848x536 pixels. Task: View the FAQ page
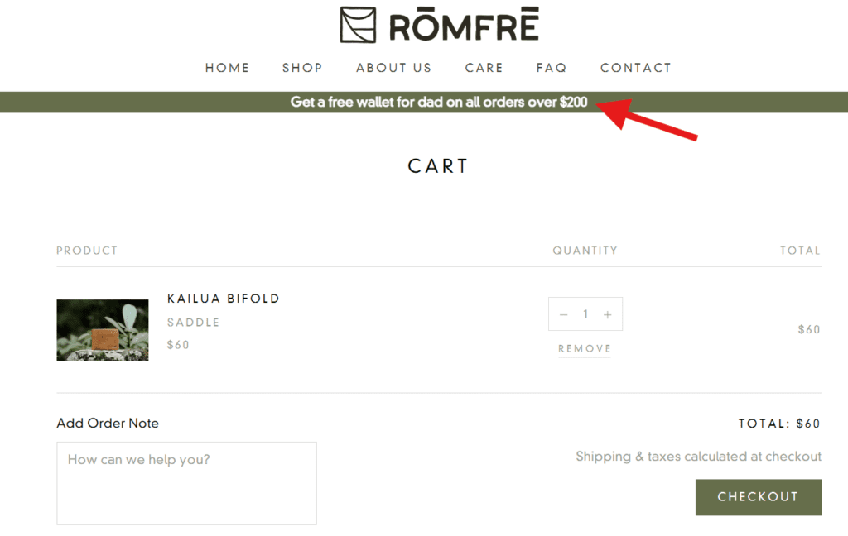(x=552, y=68)
